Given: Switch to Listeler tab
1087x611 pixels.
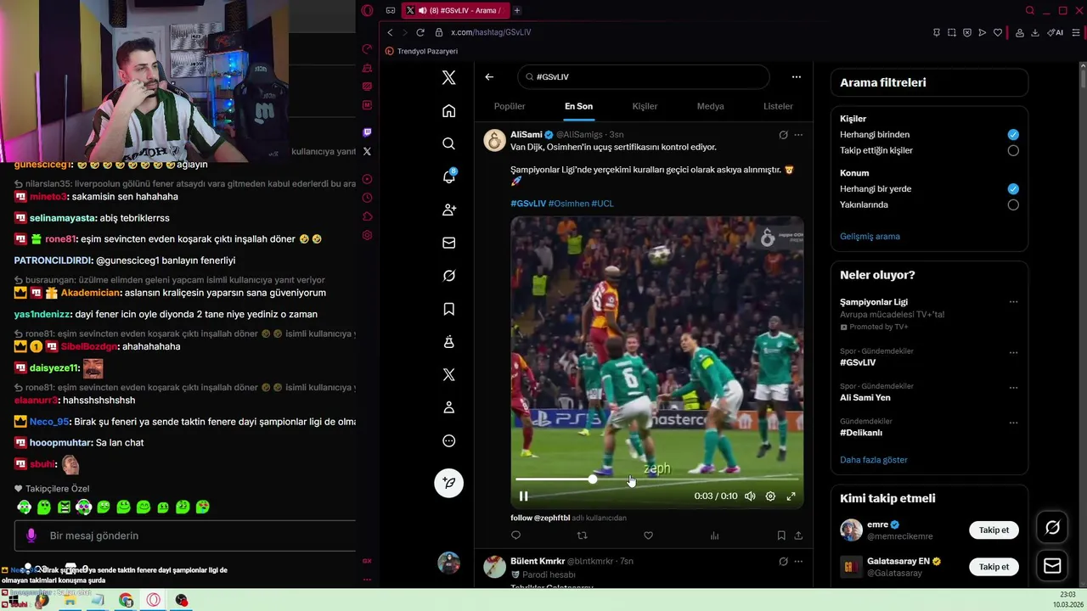Looking at the screenshot, I should pyautogui.click(x=778, y=106).
